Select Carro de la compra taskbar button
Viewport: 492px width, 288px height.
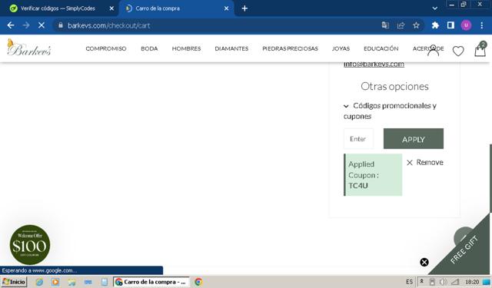(151, 282)
